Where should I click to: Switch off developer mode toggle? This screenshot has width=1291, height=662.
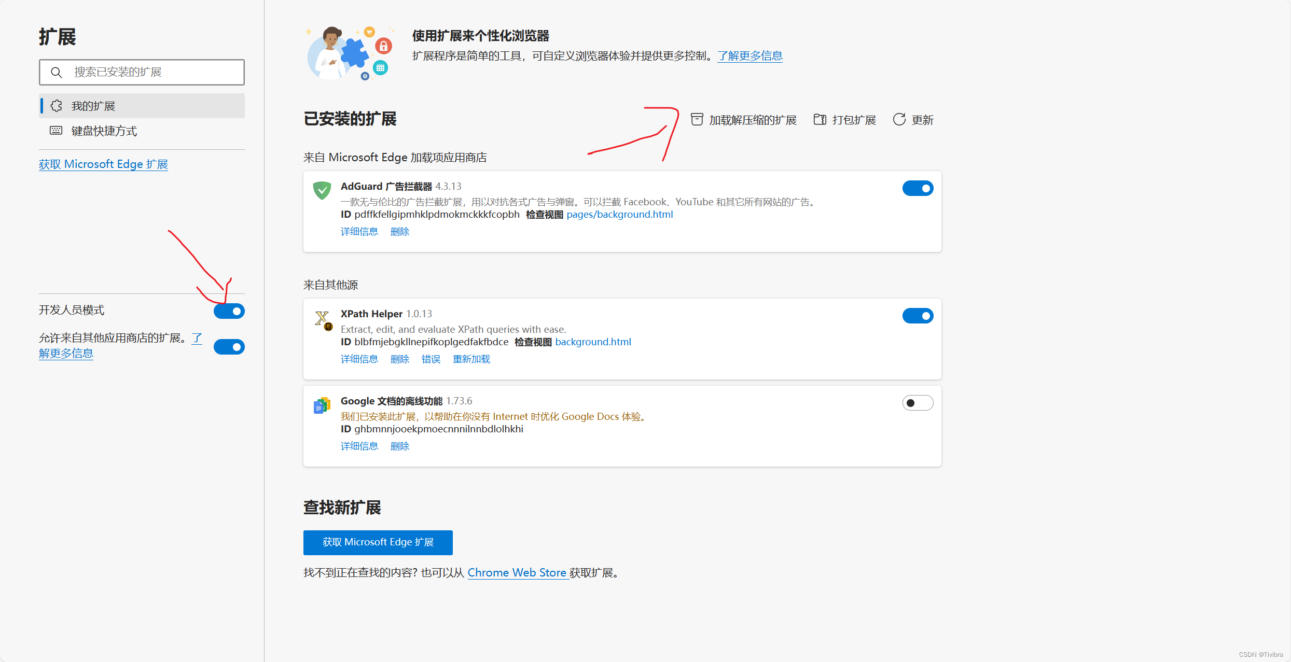tap(229, 311)
